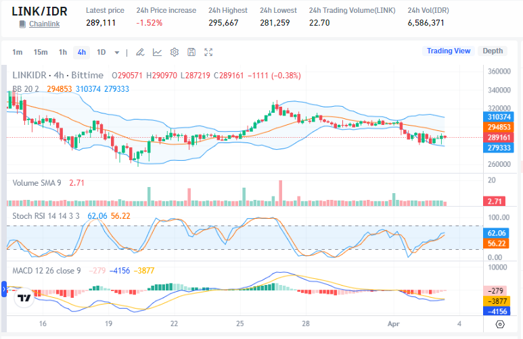Screen dimensions: 523x339
Task: Click the 22 date marker on time axis
Action: point(174,323)
